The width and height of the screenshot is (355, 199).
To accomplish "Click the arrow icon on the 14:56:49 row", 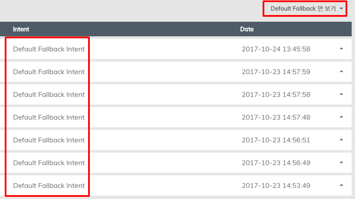I will [x=341, y=162].
